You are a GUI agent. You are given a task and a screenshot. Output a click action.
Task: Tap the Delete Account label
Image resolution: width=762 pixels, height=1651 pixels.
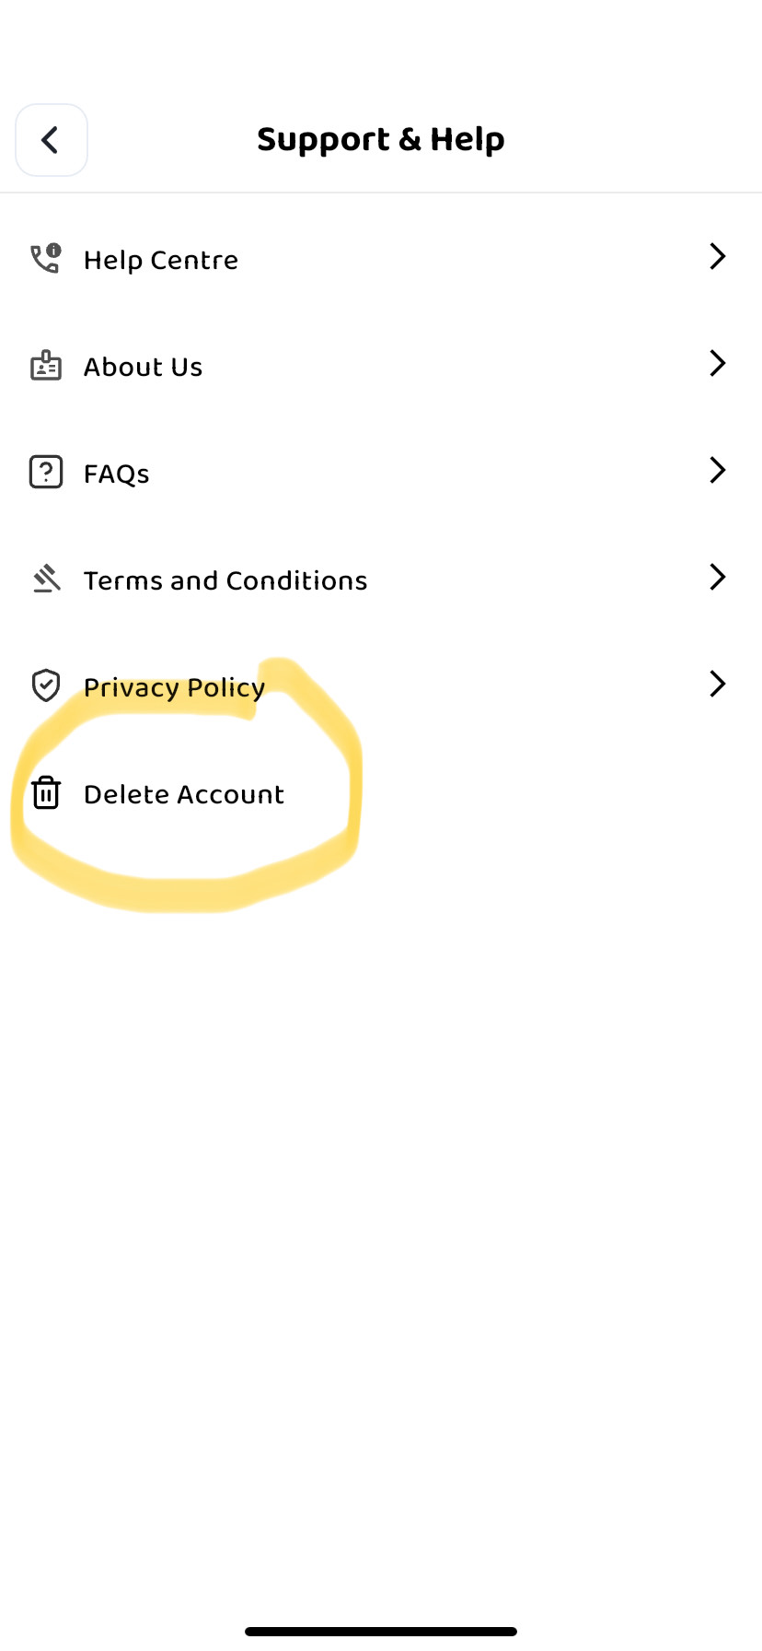184,794
